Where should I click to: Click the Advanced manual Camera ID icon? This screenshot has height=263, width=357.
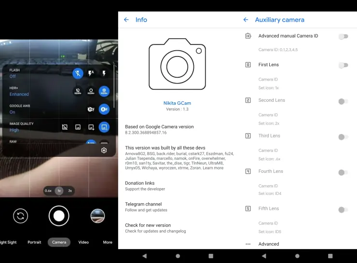pyautogui.click(x=248, y=36)
